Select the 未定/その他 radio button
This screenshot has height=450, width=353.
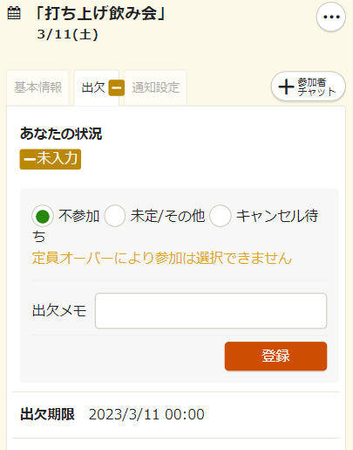click(114, 216)
